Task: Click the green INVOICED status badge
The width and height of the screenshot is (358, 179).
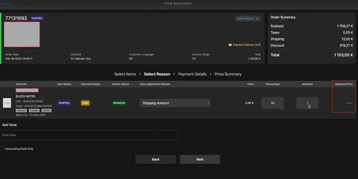Action: [119, 103]
